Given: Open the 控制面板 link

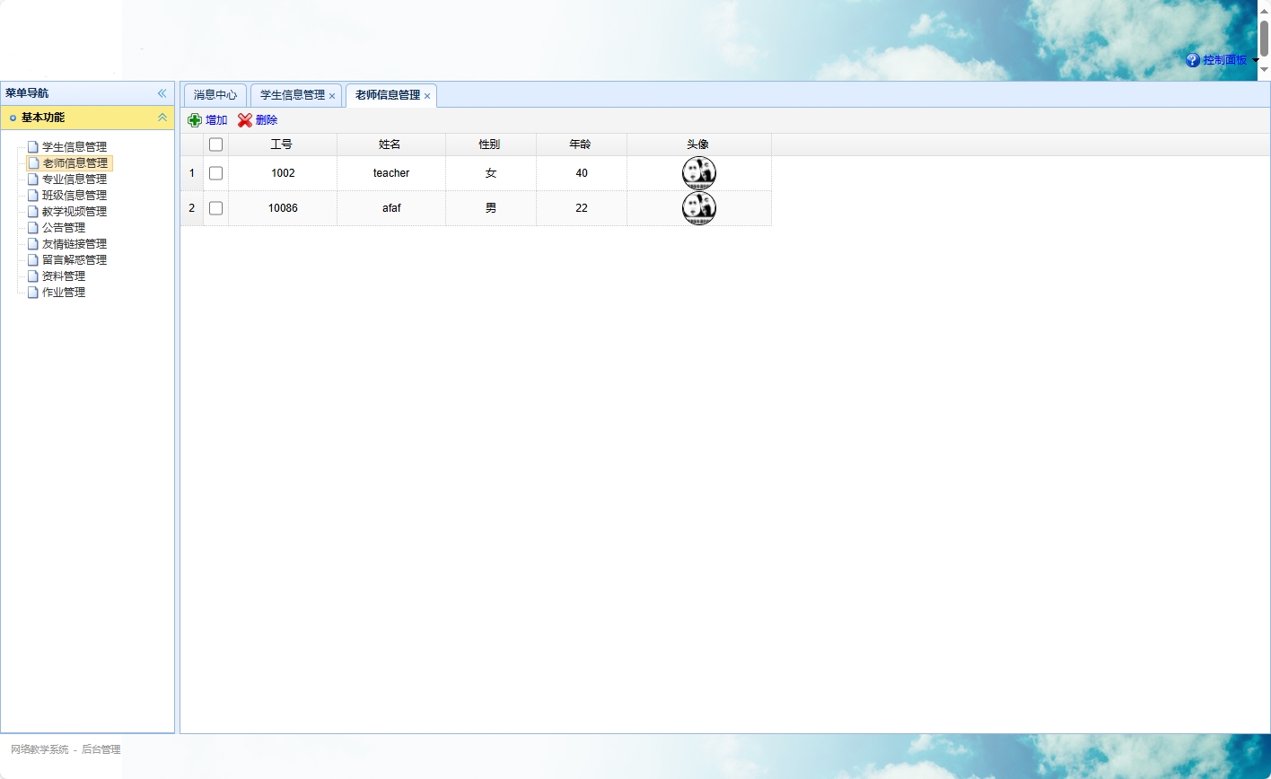Looking at the screenshot, I should coord(1224,60).
